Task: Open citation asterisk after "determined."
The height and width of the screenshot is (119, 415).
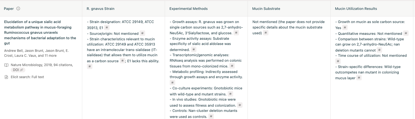Action: (194, 50)
